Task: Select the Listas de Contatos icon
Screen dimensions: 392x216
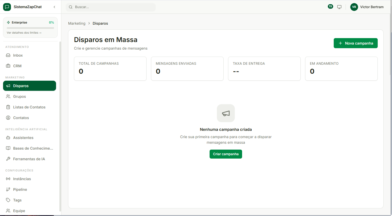Action: coord(8,107)
